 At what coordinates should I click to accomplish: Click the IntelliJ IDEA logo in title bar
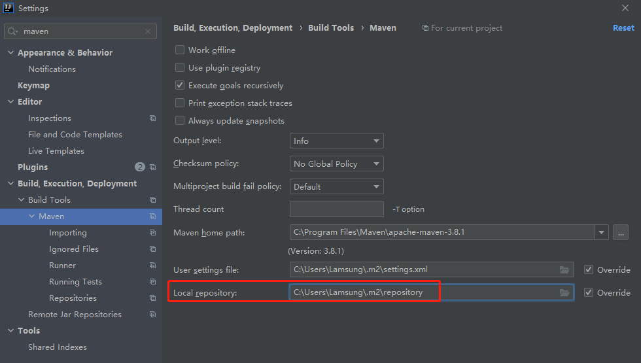click(8, 8)
